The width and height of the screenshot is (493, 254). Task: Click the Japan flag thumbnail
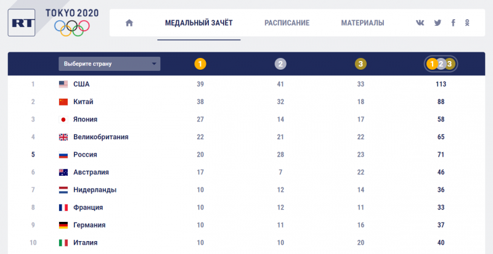63,120
